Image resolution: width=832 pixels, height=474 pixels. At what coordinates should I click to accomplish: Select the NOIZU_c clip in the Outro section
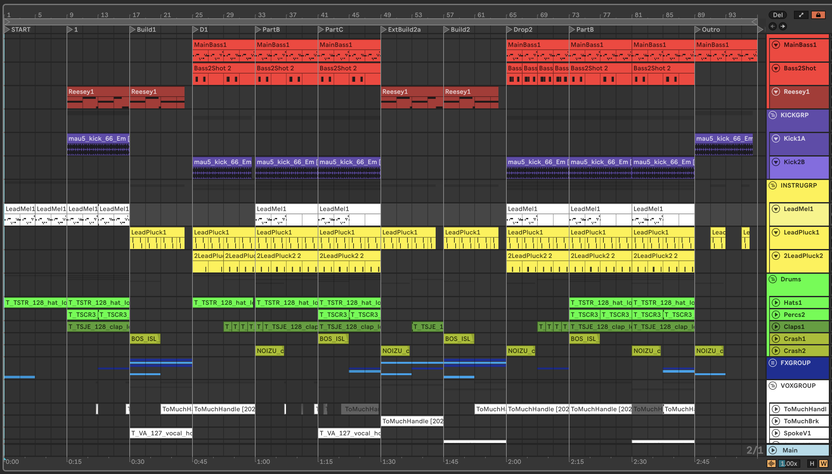[x=709, y=351]
